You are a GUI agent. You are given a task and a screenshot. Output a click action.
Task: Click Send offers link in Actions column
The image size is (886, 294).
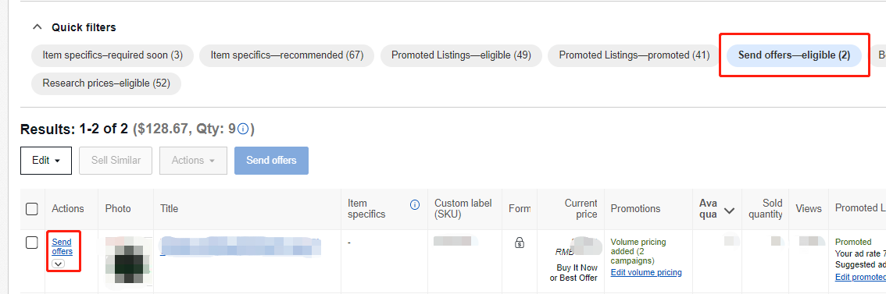[x=63, y=246]
